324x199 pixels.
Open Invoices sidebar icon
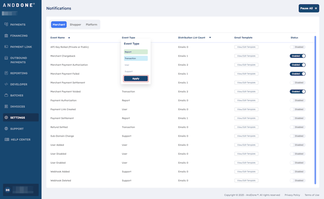point(6,107)
